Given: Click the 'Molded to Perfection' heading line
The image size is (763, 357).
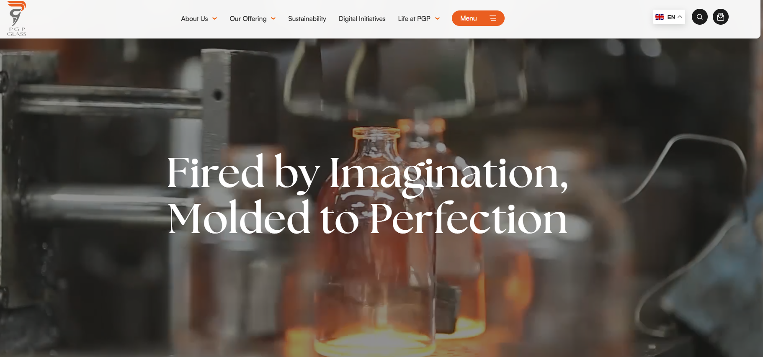Looking at the screenshot, I should (x=367, y=218).
